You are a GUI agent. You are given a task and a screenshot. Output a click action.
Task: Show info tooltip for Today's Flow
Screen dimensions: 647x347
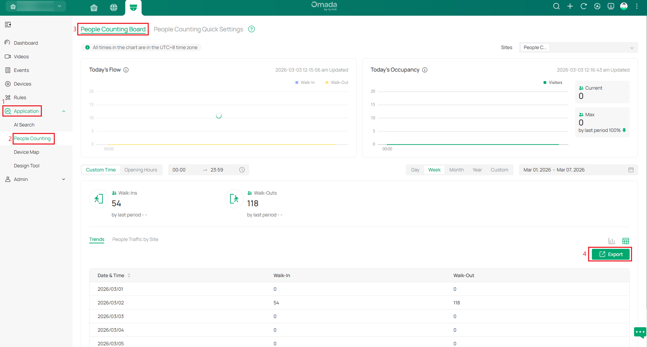(126, 70)
